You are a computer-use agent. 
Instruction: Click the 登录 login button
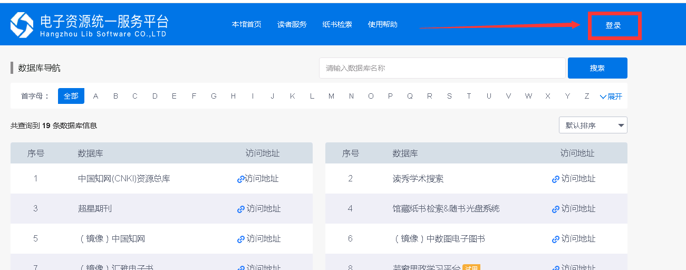click(x=613, y=25)
